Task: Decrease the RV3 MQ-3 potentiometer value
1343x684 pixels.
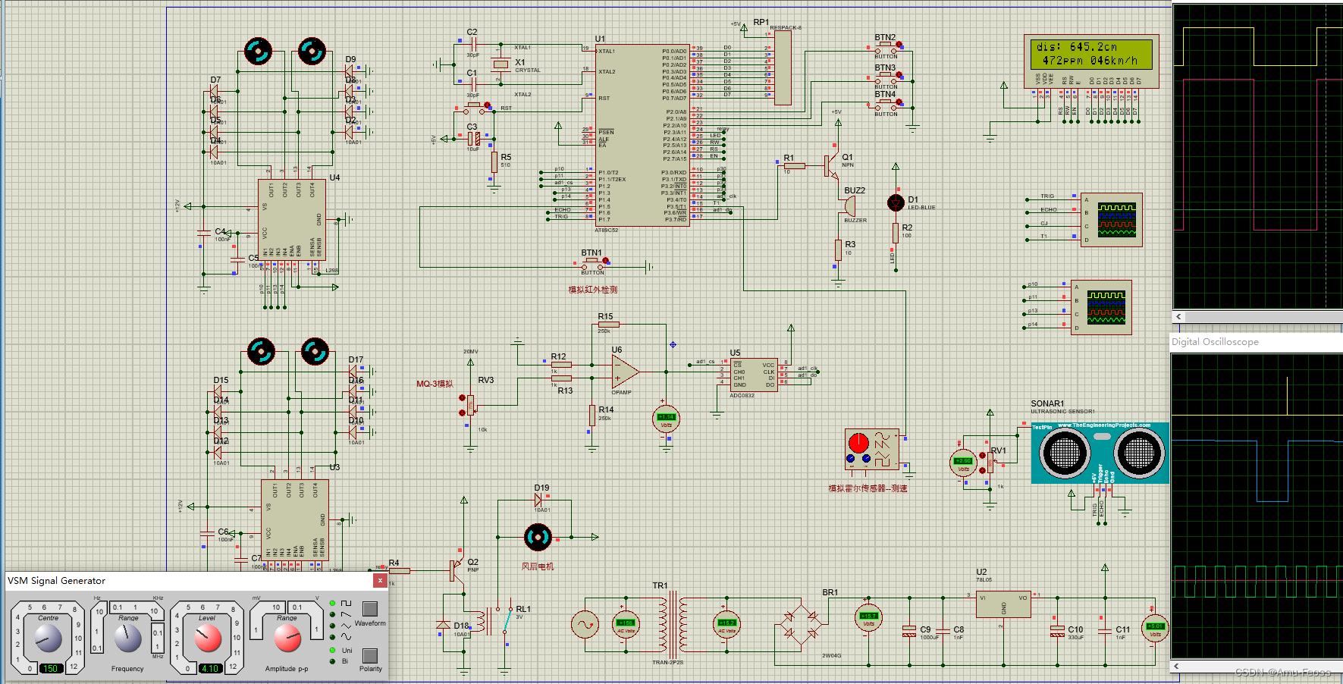Action: point(462,411)
